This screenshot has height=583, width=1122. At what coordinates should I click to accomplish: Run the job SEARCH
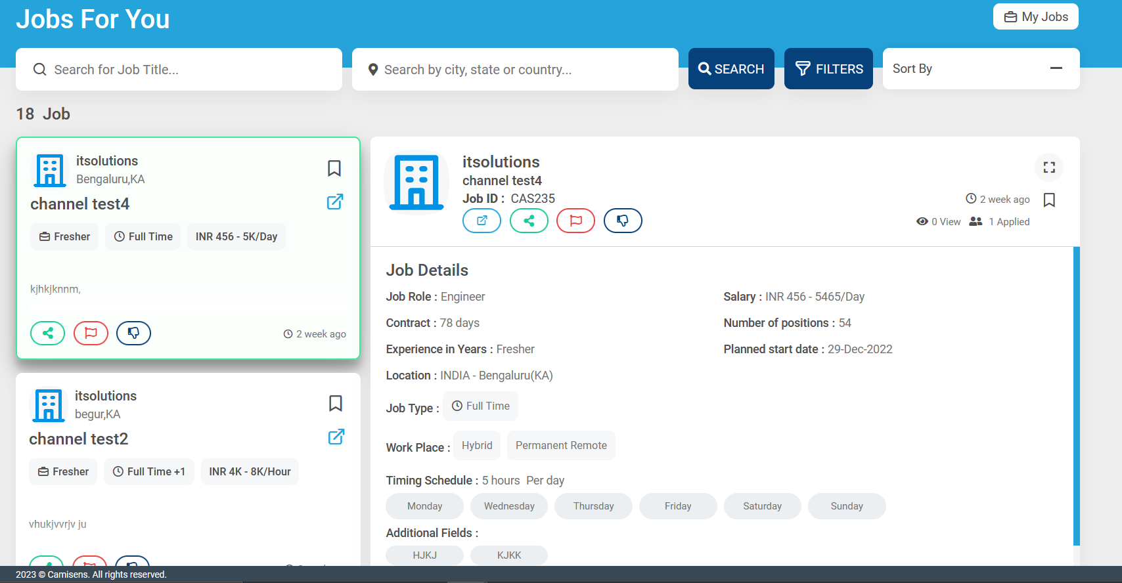tap(731, 69)
